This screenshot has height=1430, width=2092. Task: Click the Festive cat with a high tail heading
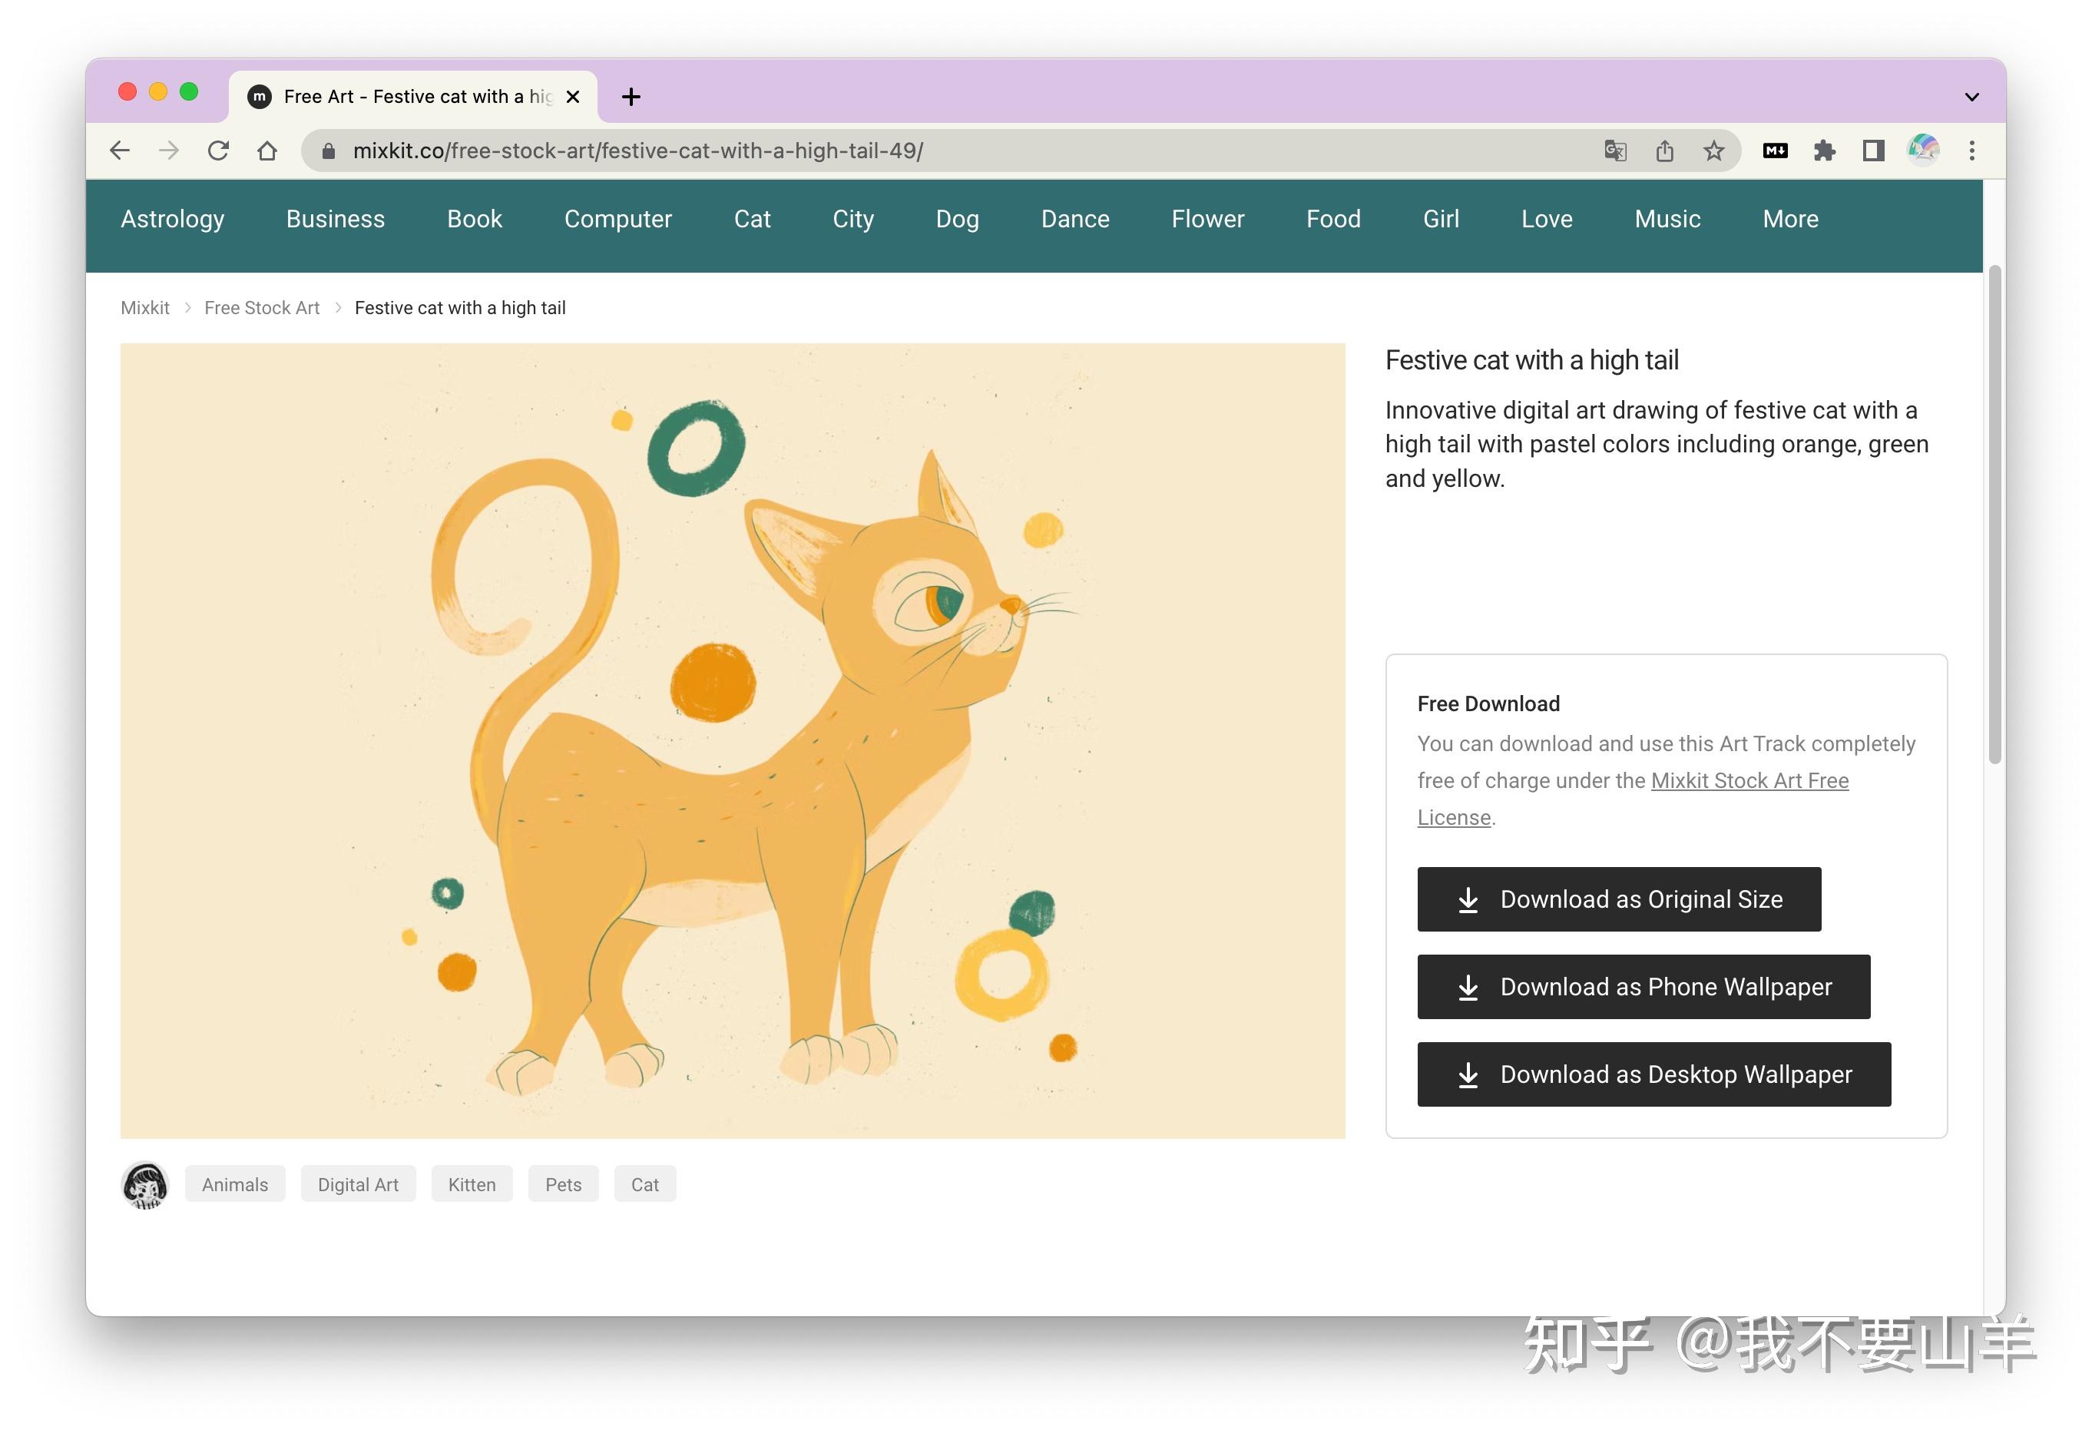[x=1531, y=360]
